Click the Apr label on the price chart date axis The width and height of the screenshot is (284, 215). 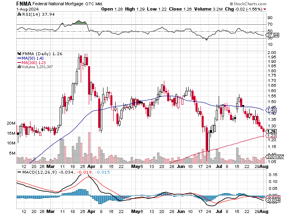pyautogui.click(x=91, y=166)
